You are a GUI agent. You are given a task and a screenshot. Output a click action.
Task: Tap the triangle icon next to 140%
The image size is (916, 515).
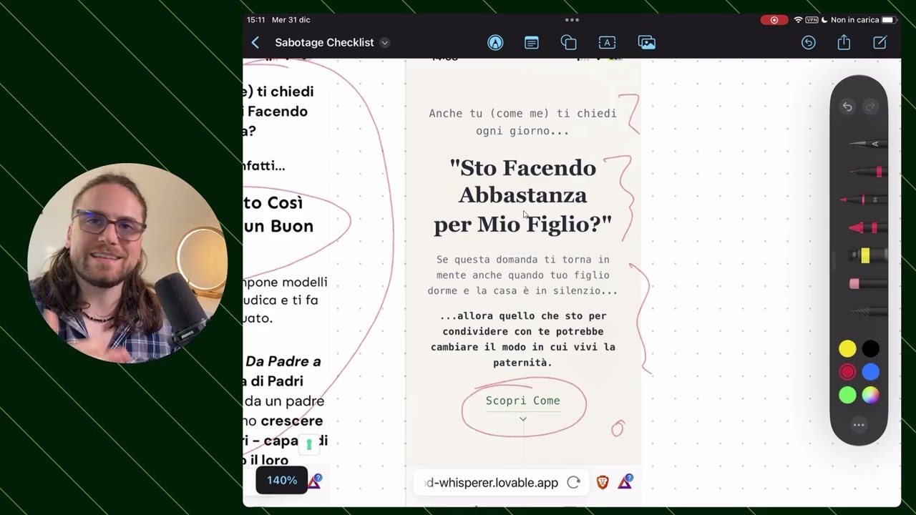(x=315, y=481)
